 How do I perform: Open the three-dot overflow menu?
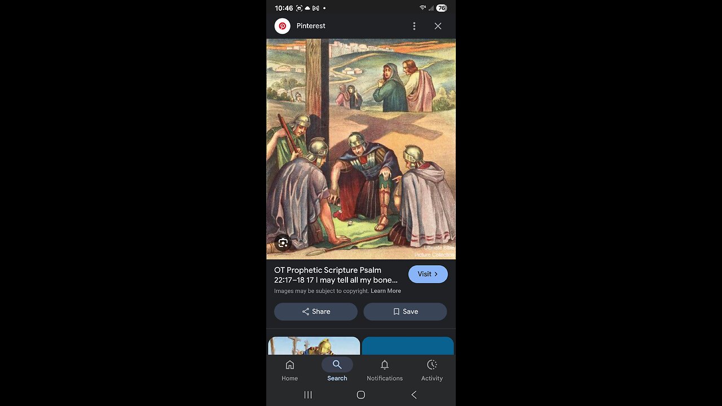point(414,26)
